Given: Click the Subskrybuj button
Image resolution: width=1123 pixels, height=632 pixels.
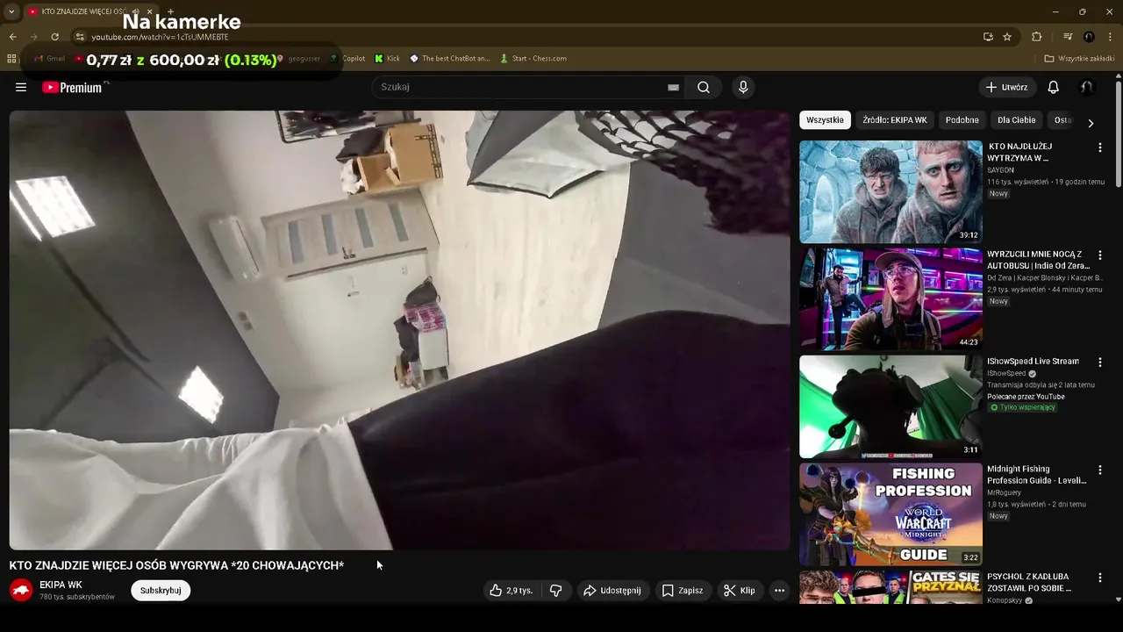Looking at the screenshot, I should [161, 591].
